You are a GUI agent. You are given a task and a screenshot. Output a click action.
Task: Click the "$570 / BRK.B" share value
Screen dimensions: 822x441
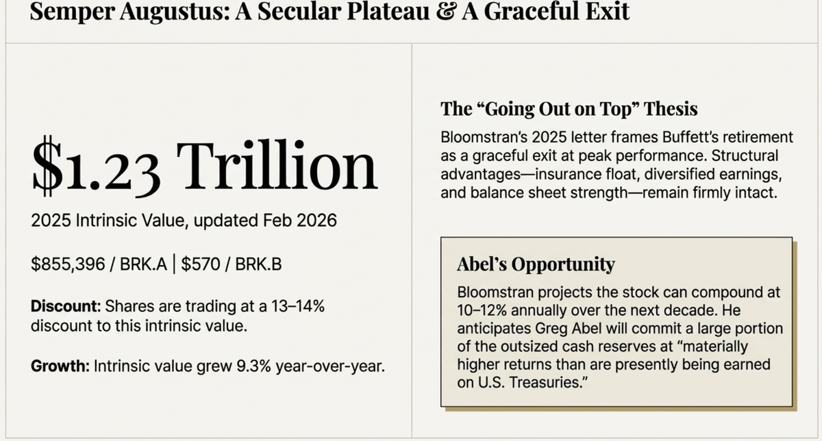point(232,265)
